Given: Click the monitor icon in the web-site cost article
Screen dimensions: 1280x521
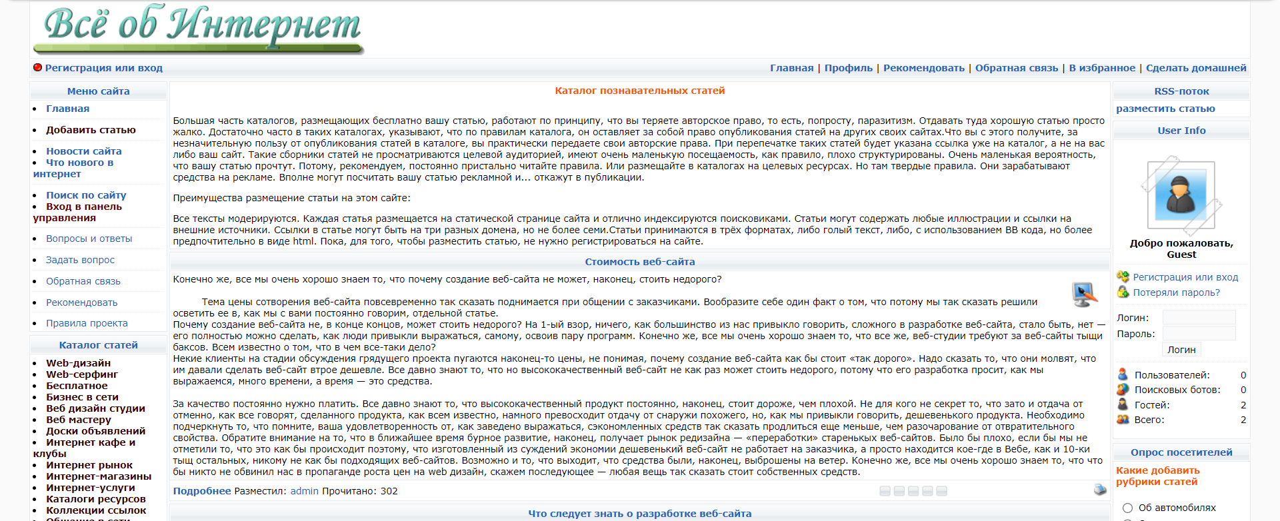Looking at the screenshot, I should click(1085, 294).
